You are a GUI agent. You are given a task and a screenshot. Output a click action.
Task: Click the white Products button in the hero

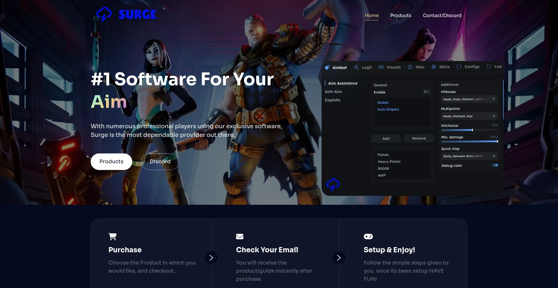click(x=111, y=162)
